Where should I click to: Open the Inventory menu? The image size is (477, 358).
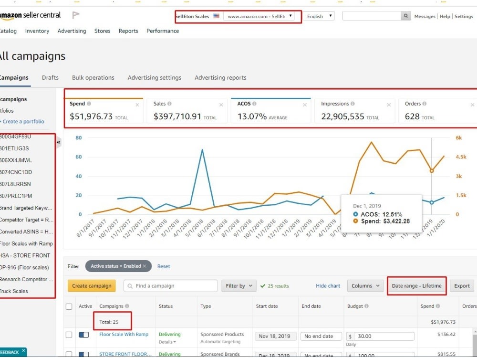pyautogui.click(x=37, y=31)
